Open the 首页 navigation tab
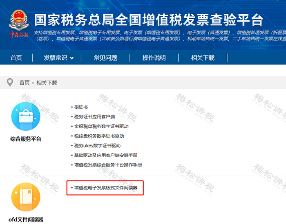 click(16, 58)
